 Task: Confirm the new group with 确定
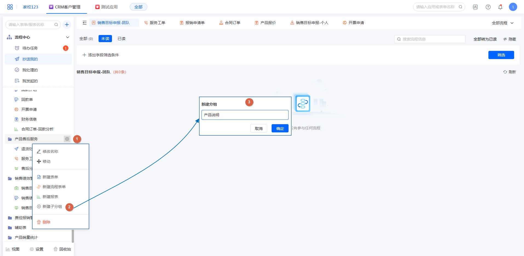point(280,128)
